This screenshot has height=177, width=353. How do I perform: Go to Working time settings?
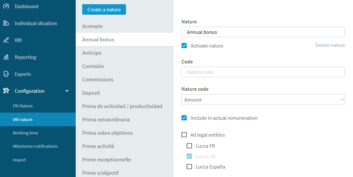point(25,133)
